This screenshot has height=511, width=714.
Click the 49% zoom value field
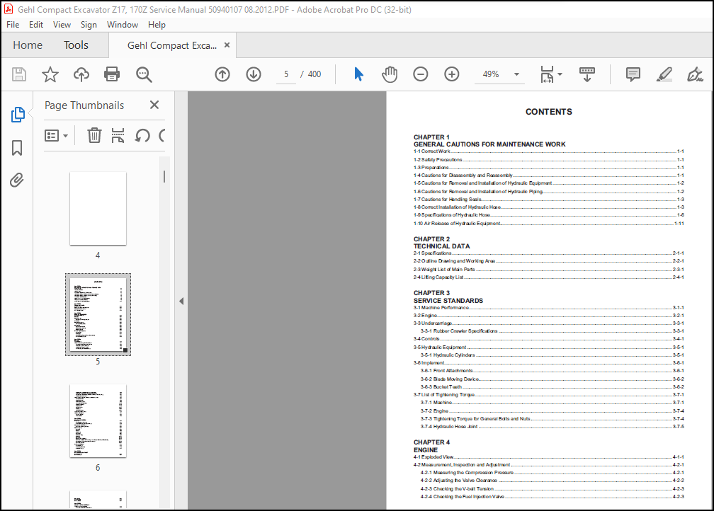tap(491, 74)
